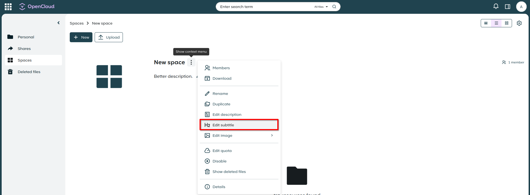Image resolution: width=530 pixels, height=195 pixels.
Task: Choose Edit quota in context menu
Action: (222, 151)
